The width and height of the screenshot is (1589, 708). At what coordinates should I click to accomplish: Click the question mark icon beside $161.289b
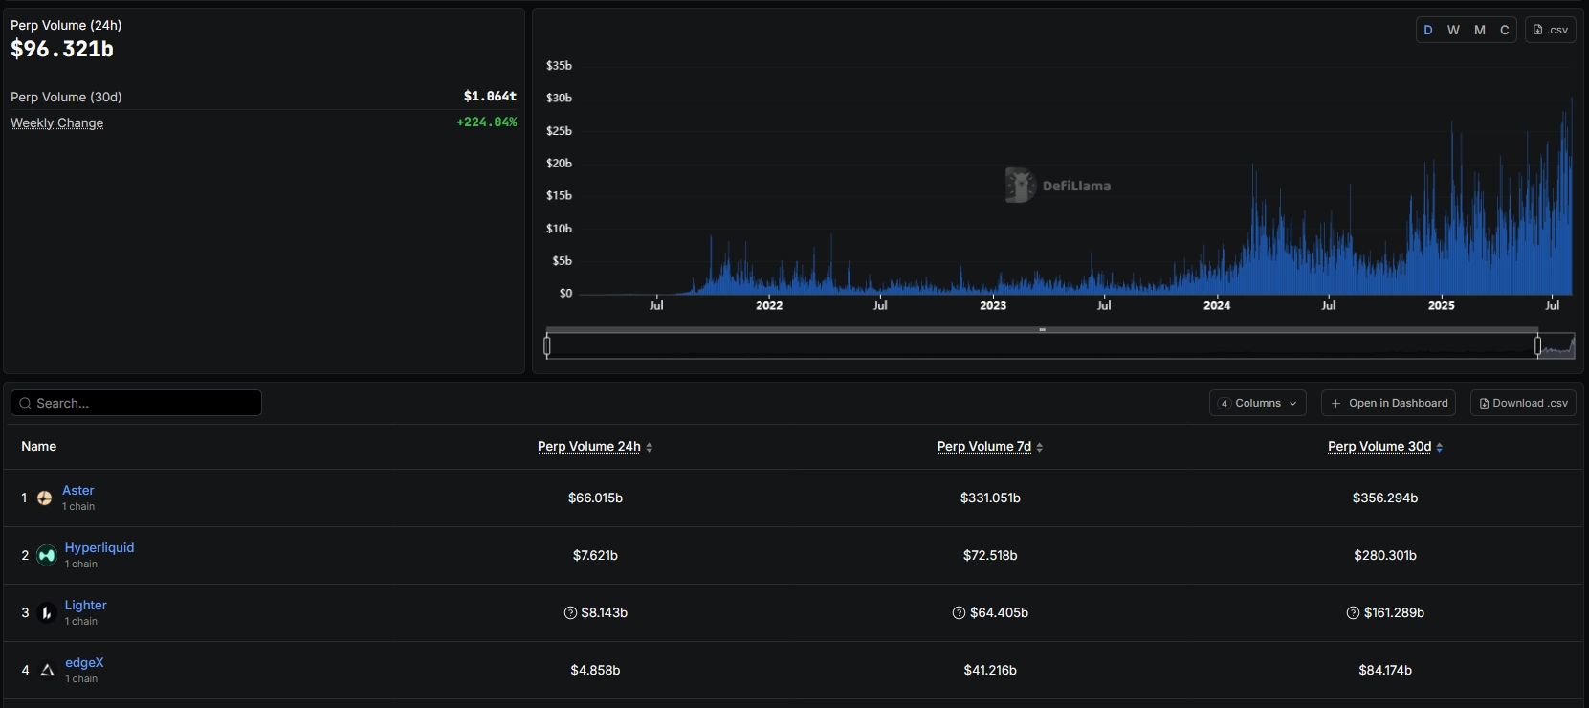point(1353,612)
